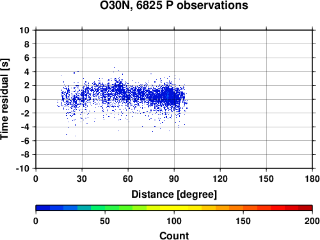Click the y-axis tick label -10
320x240 pixels.
[22, 168]
